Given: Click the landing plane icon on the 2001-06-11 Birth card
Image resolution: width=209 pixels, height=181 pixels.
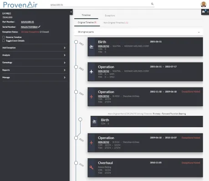Looking at the screenshot, I should [92, 47].
